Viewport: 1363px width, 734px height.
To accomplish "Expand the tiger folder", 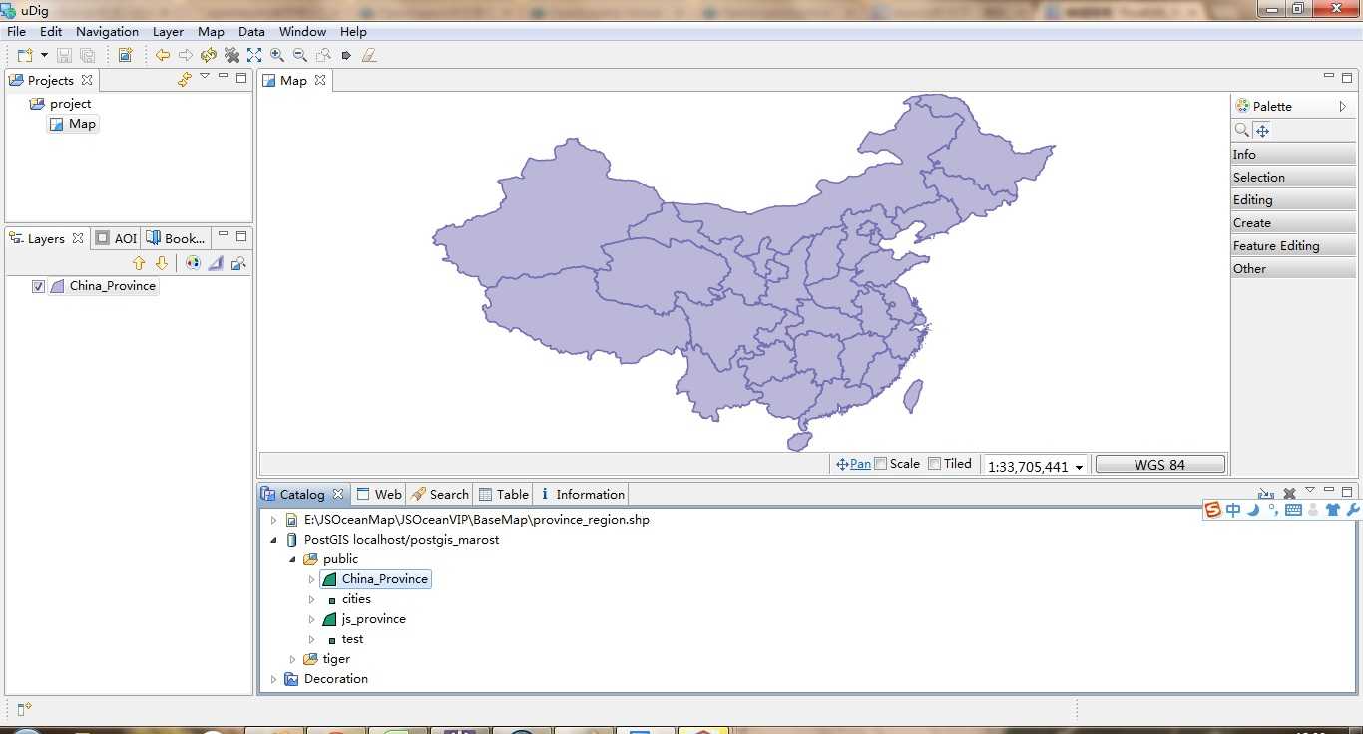I will [x=292, y=659].
